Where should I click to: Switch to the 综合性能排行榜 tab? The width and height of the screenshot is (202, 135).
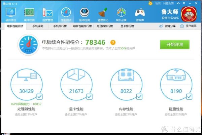click(82, 26)
